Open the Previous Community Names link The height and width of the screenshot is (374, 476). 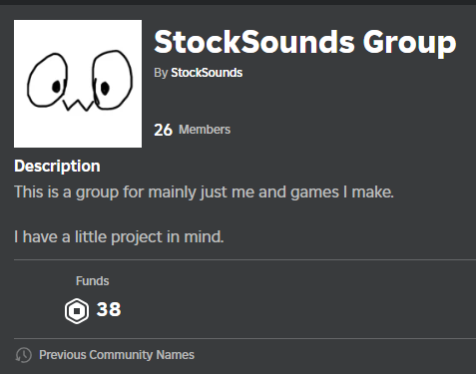tap(117, 355)
